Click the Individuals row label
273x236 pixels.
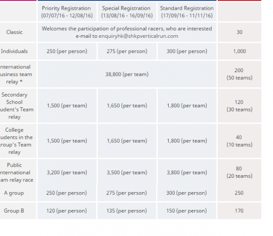pyautogui.click(x=14, y=51)
